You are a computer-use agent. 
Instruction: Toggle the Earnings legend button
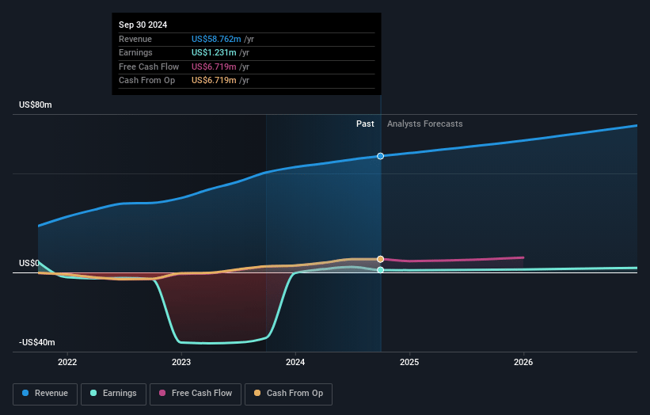pos(113,394)
